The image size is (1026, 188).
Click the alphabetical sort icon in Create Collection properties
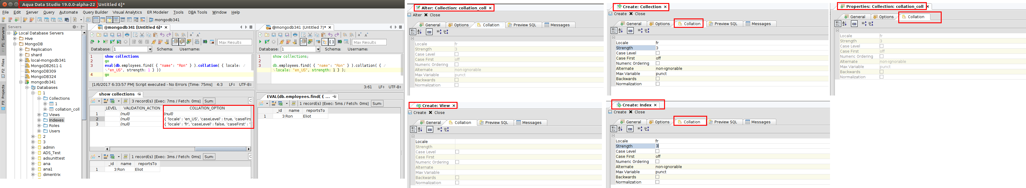click(x=620, y=31)
